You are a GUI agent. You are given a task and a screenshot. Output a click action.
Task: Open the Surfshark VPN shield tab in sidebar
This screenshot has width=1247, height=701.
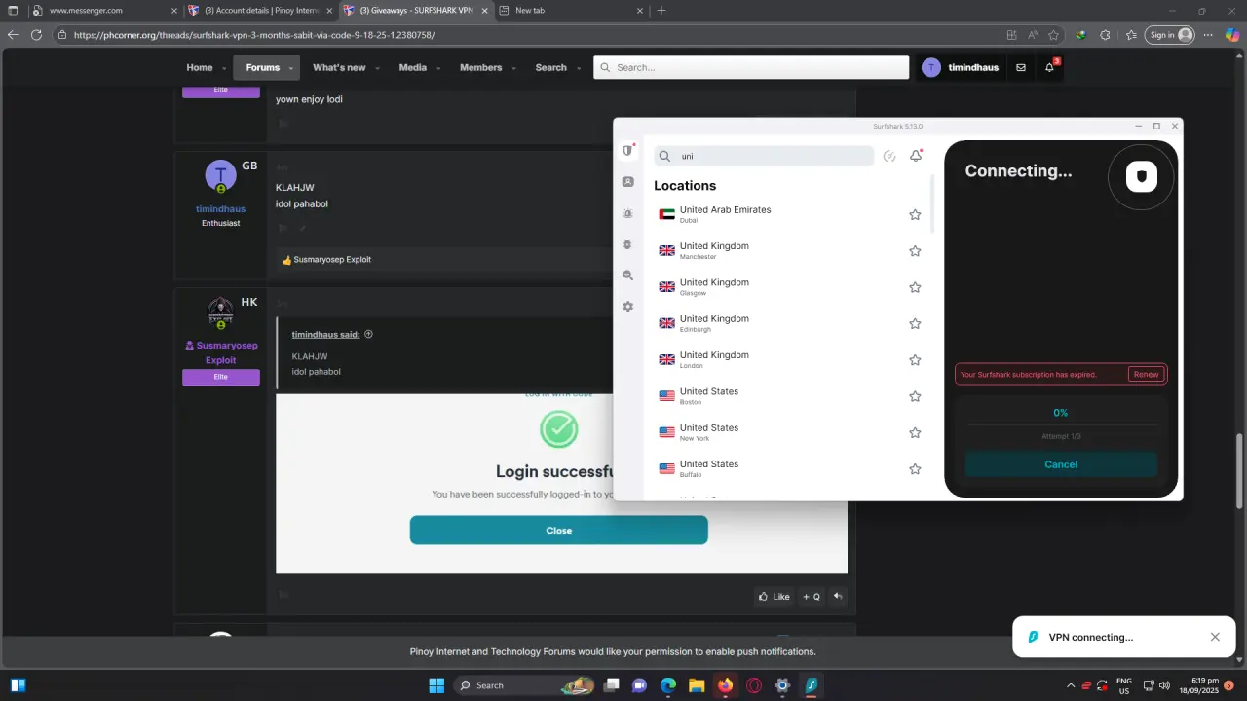[x=628, y=151]
